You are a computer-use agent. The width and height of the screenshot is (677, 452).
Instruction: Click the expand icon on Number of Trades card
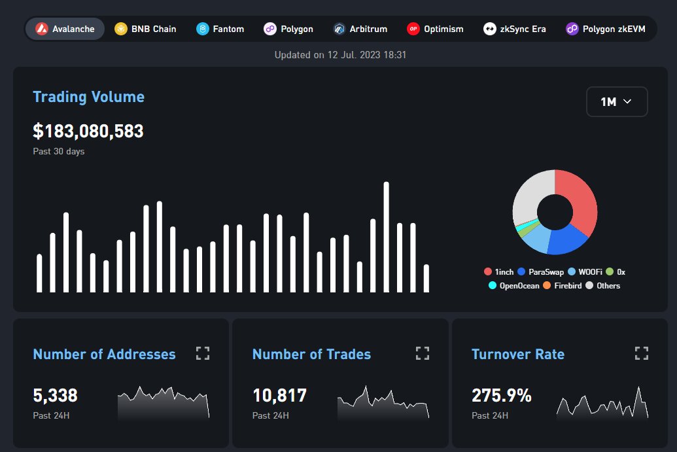coord(422,353)
